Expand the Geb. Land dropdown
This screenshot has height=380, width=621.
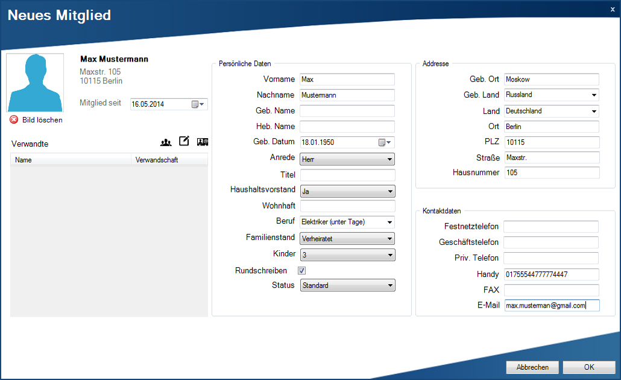[594, 95]
